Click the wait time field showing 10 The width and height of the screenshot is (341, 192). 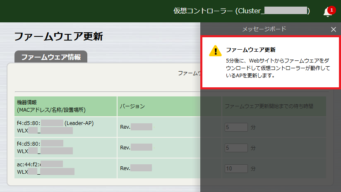click(x=236, y=168)
